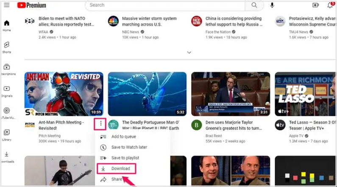Go to Apple TV channel name

[296, 136]
